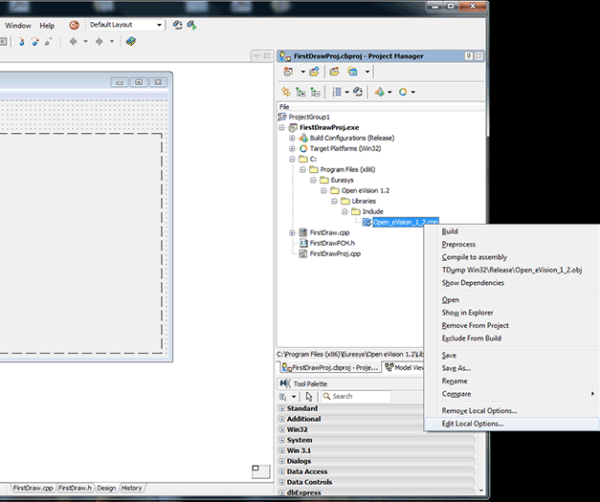The width and height of the screenshot is (600, 502).
Task: Click the Collapse All icon in Project Manager
Action: [314, 92]
